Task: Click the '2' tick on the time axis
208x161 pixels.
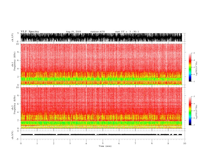Action: 54,143
